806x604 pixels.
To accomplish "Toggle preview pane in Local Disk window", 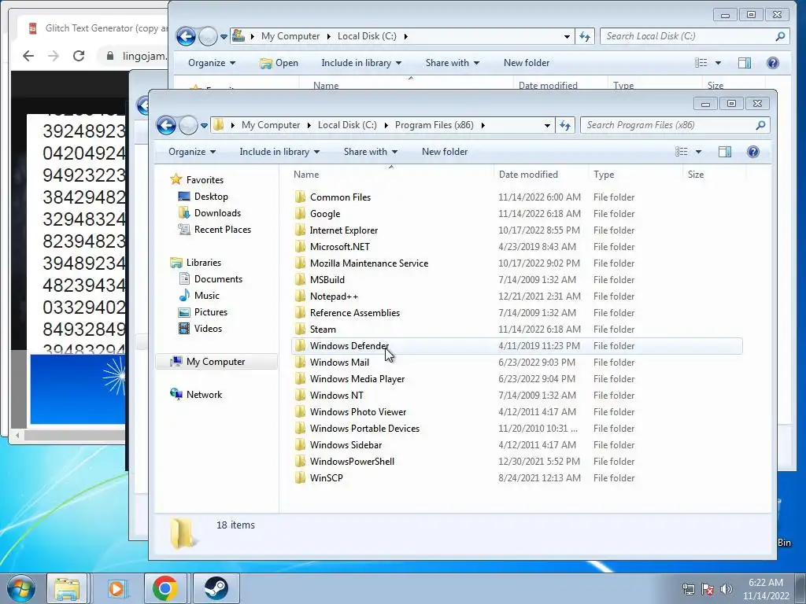I will point(745,63).
